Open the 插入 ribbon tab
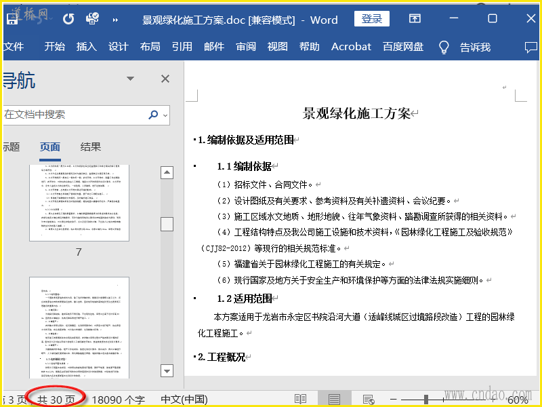542x407 pixels. click(x=87, y=46)
